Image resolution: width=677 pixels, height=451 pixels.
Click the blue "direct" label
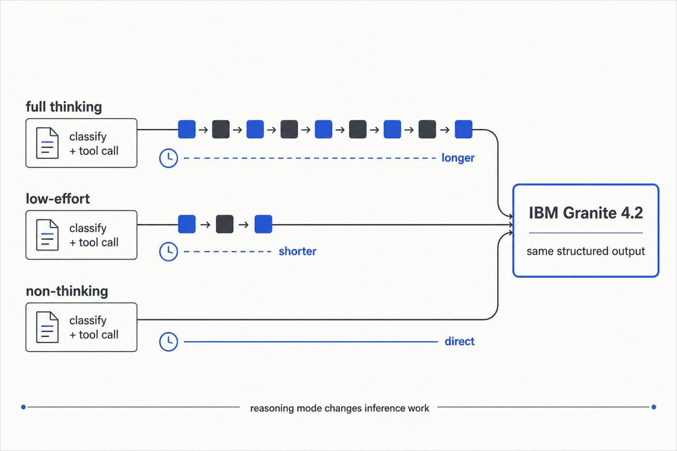click(x=459, y=342)
